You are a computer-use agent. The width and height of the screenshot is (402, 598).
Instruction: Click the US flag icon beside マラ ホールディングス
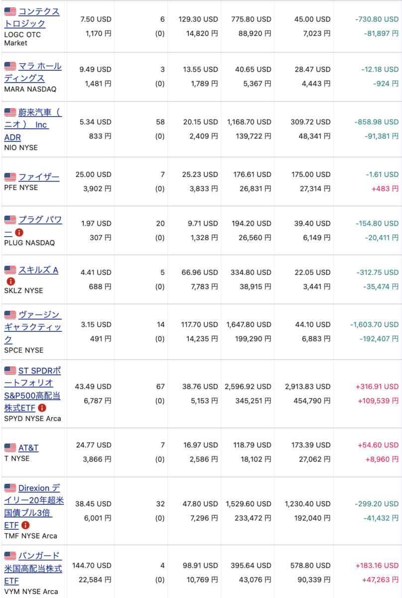10,66
